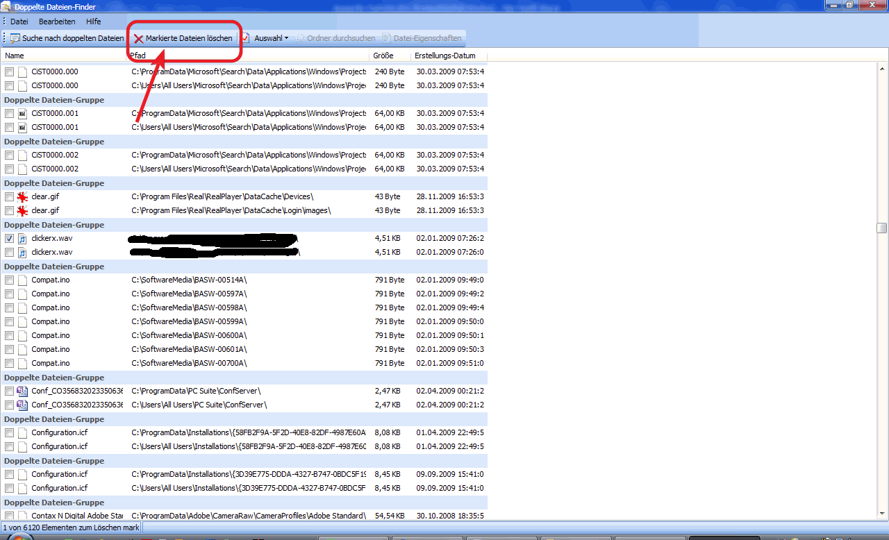Screen dimensions: 889x540
Task: Click the file type icon next to CiST0000.001
Action: pos(22,113)
